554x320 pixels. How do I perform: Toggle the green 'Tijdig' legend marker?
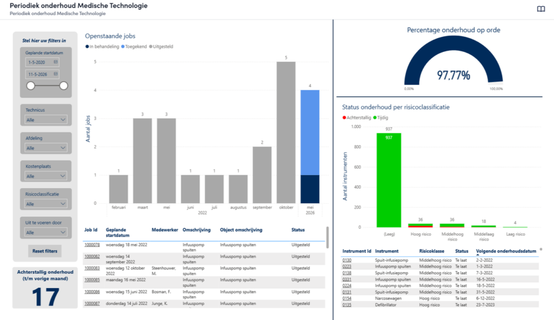pyautogui.click(x=375, y=118)
